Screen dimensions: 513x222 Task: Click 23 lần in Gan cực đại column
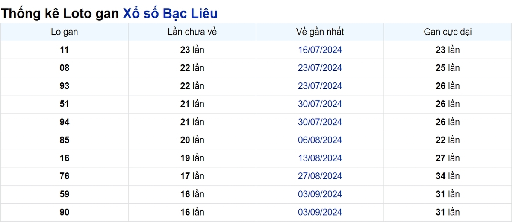[448, 50]
